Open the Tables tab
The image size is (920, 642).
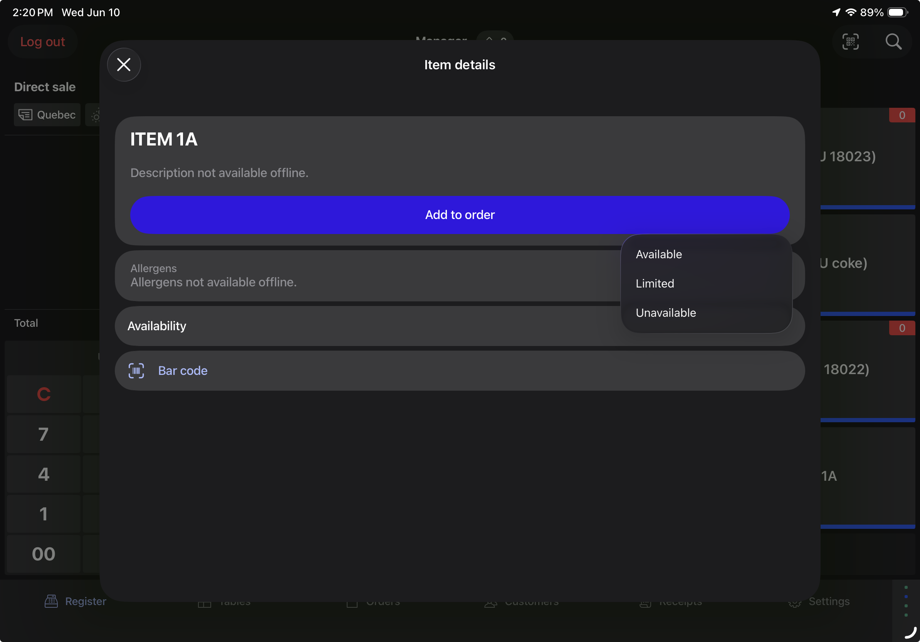pos(224,603)
